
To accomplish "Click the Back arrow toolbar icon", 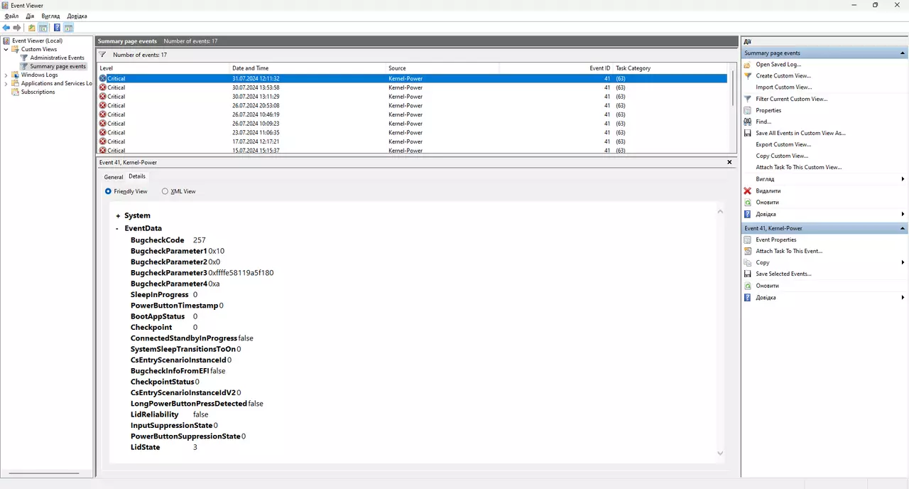I will click(6, 28).
